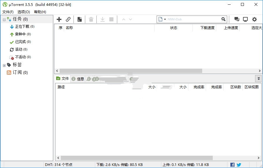263x168 pixels.
Task: Open the 选项(O) menu
Action: [x=24, y=12]
